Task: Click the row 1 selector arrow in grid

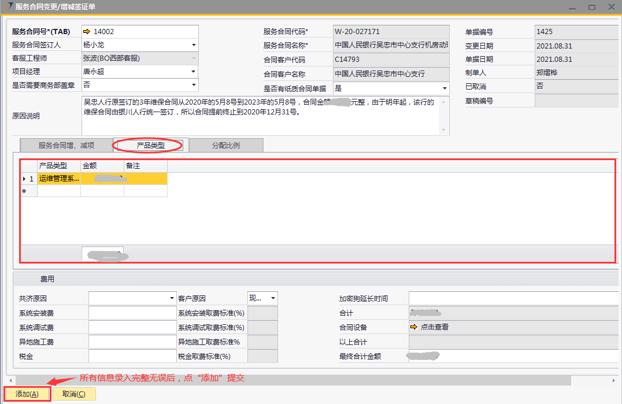Action: click(x=24, y=179)
